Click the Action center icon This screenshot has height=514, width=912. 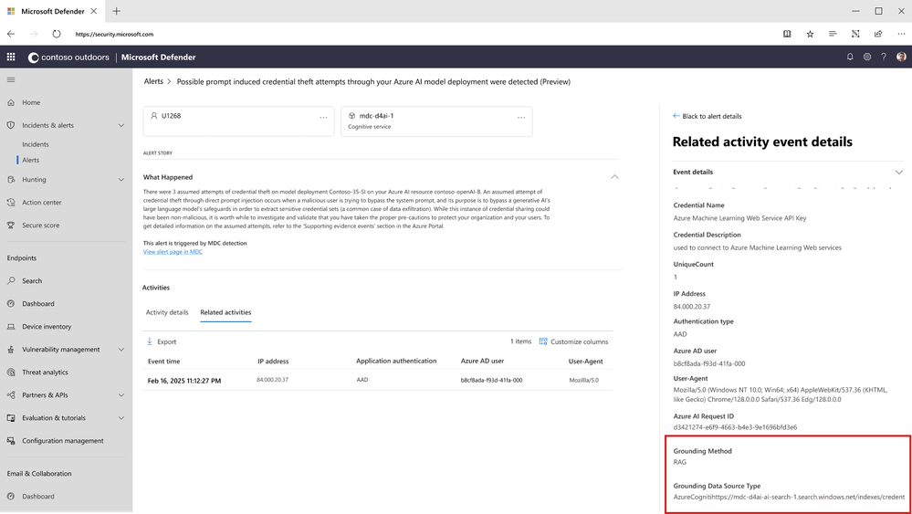[x=11, y=203]
